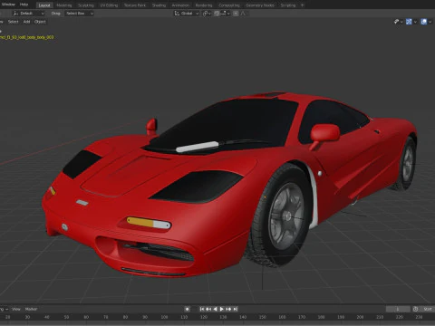Open the Select Box drag dropdown
435x326 pixels.
pyautogui.click(x=80, y=14)
